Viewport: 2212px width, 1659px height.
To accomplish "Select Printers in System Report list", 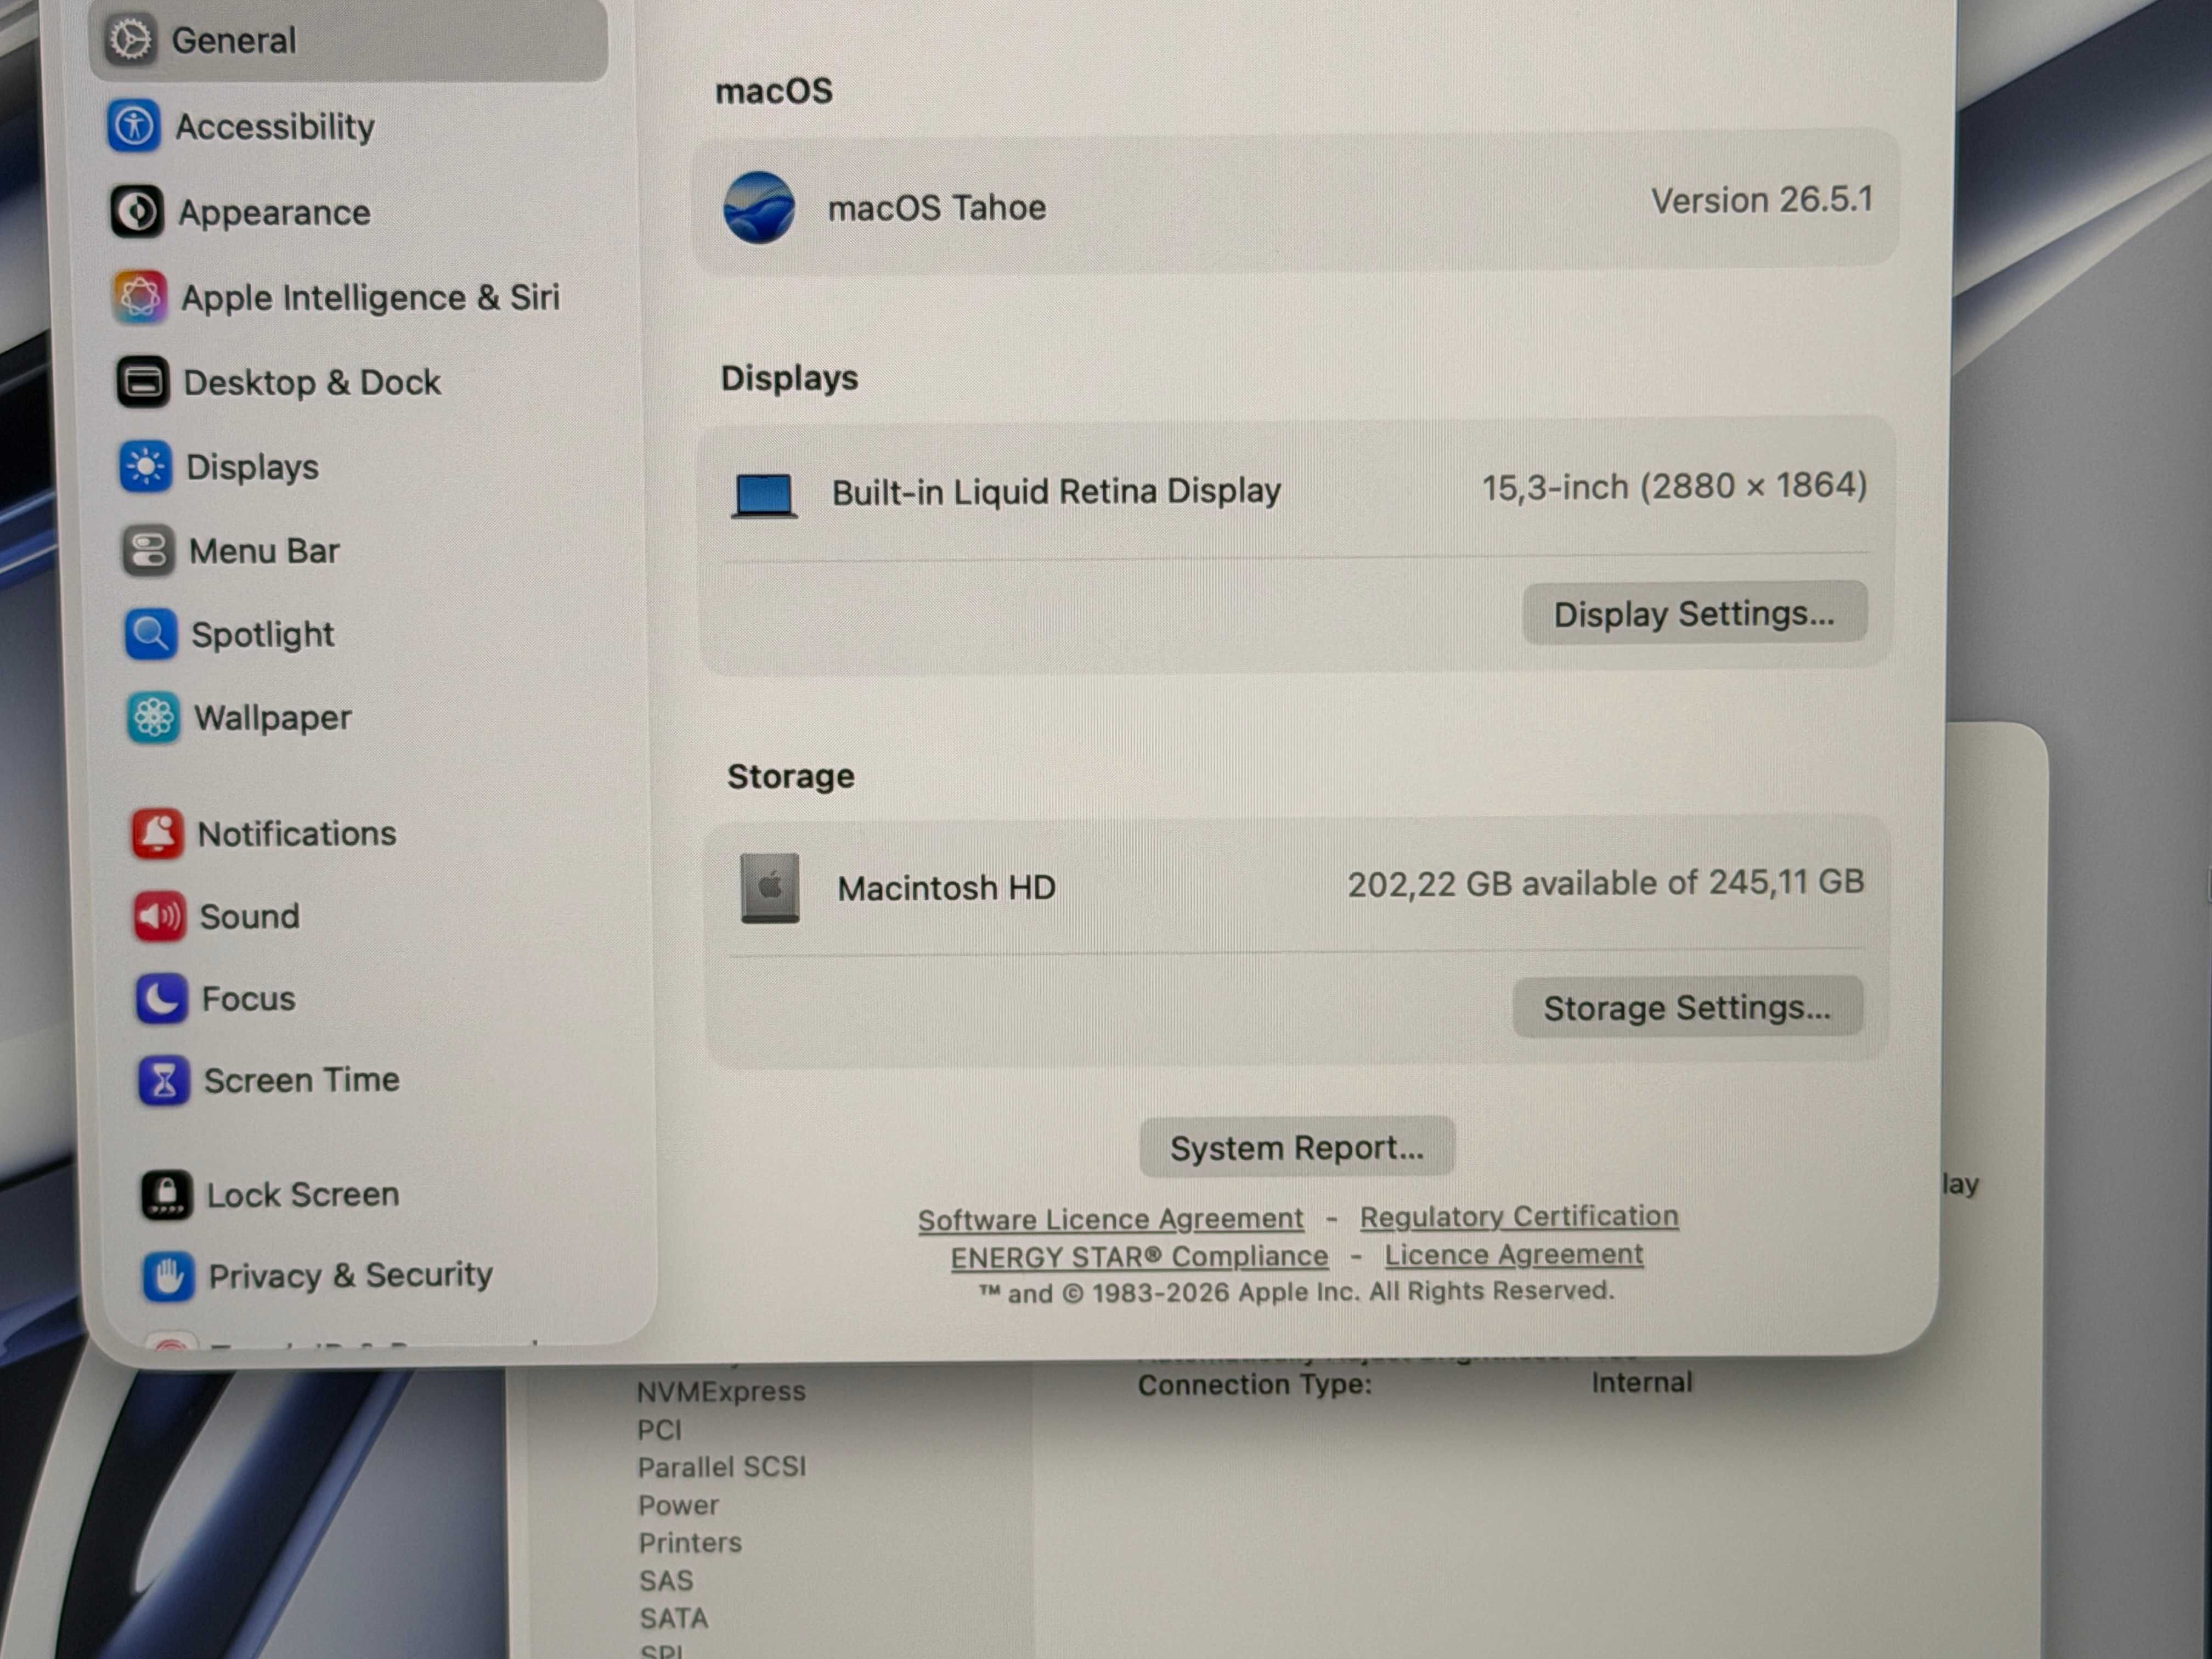I will coord(690,1543).
